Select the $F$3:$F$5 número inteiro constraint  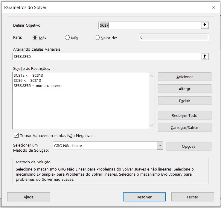37,85
